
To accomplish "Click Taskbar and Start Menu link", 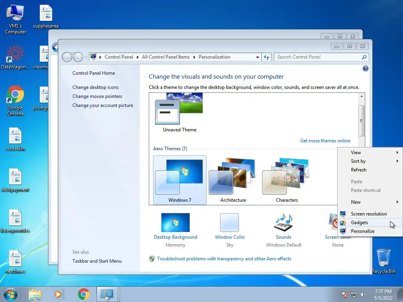I will pyautogui.click(x=97, y=261).
